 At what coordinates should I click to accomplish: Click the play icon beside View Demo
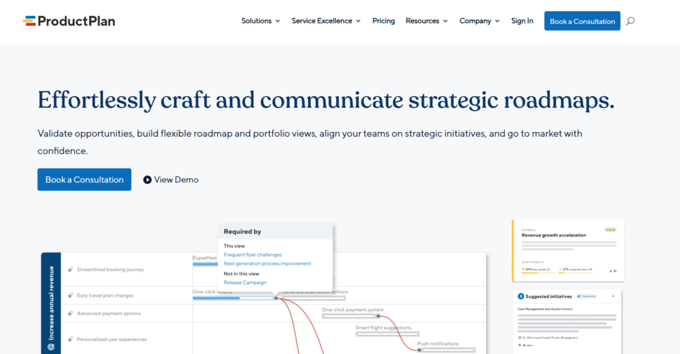pyautogui.click(x=147, y=180)
